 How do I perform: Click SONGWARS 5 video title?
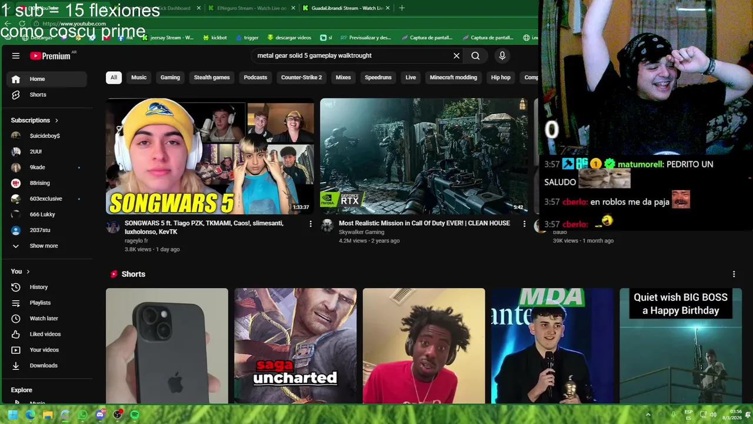coord(204,228)
